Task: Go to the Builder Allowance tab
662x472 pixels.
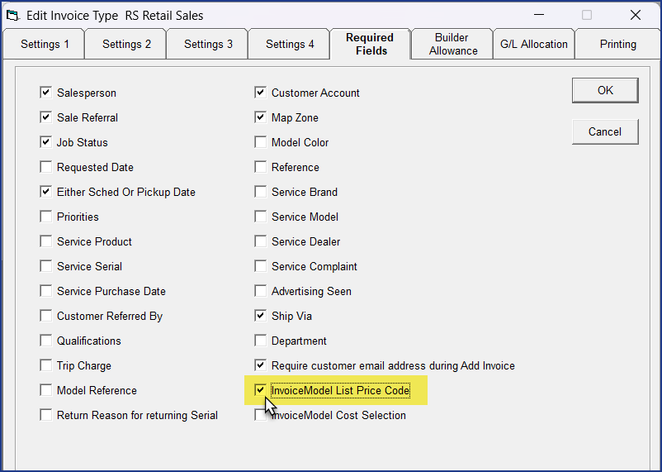Action: (452, 45)
